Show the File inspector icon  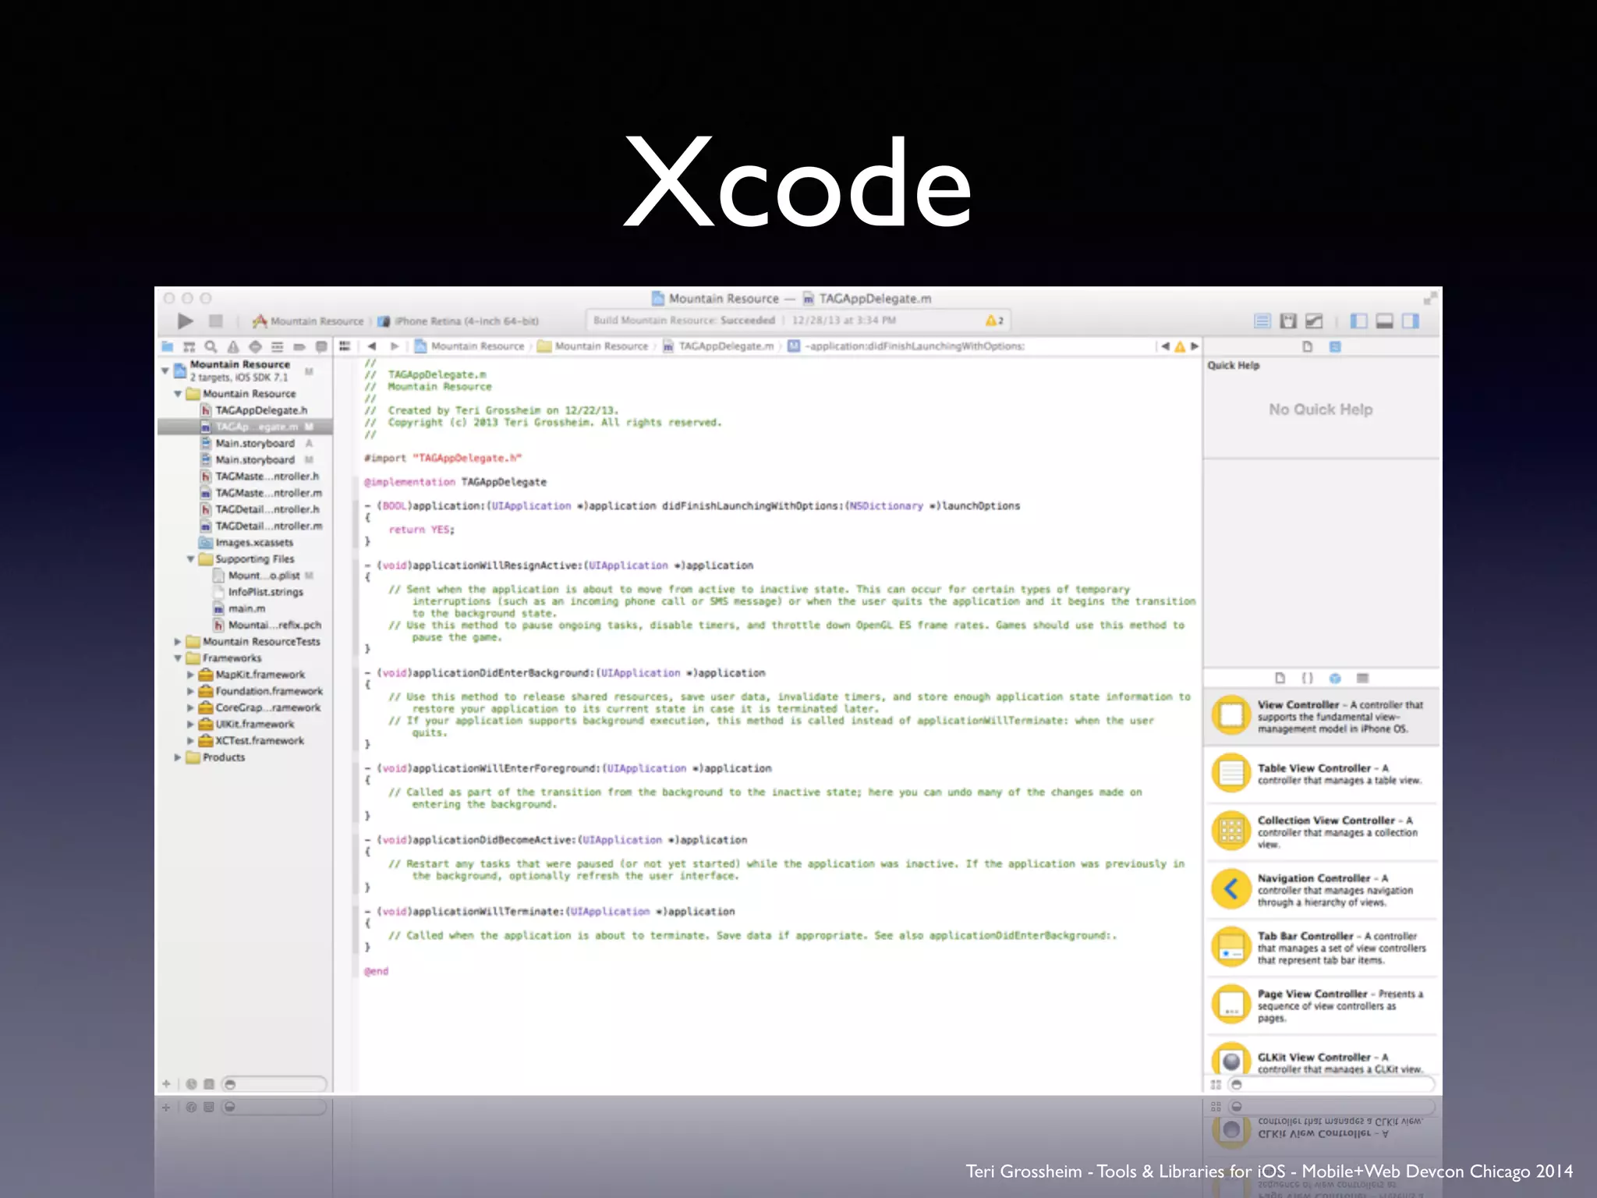(x=1308, y=347)
